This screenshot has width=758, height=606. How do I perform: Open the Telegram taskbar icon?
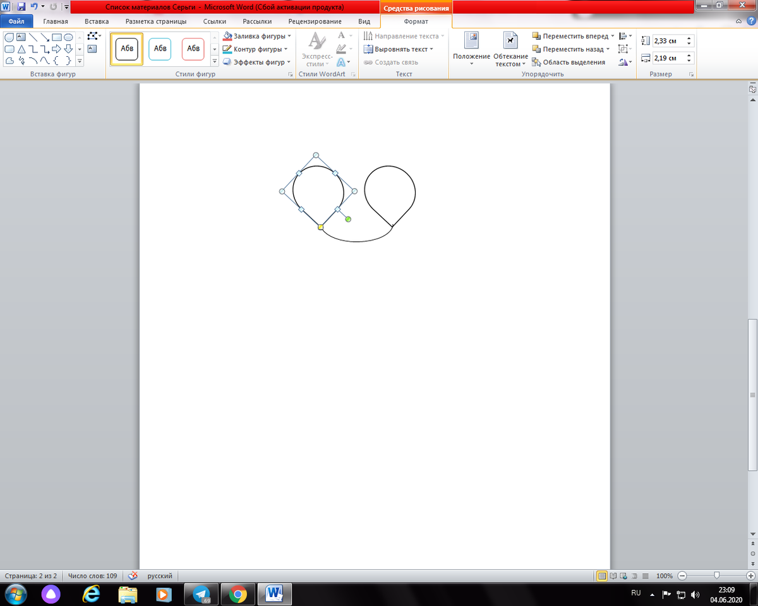tap(202, 594)
